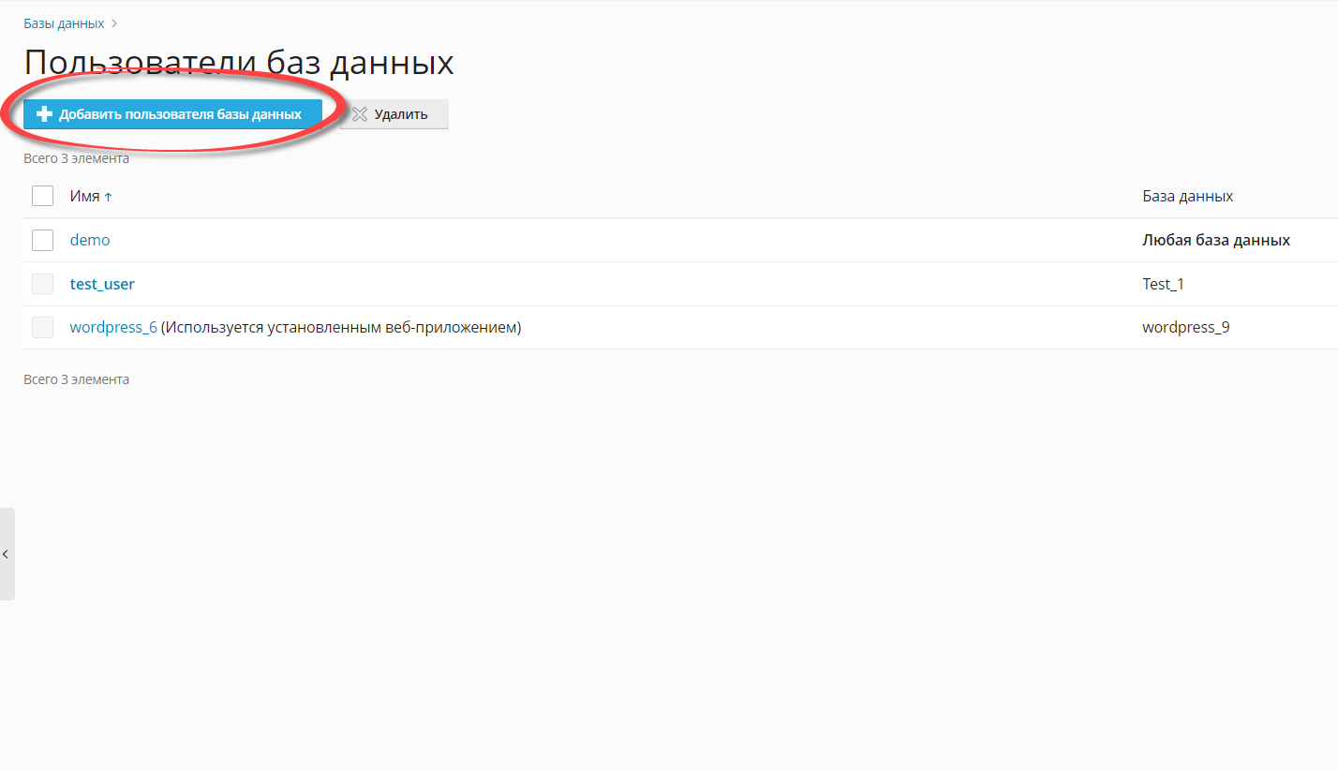1338x771 pixels.
Task: Sort the table by the Имя column header
Action: [x=85, y=196]
